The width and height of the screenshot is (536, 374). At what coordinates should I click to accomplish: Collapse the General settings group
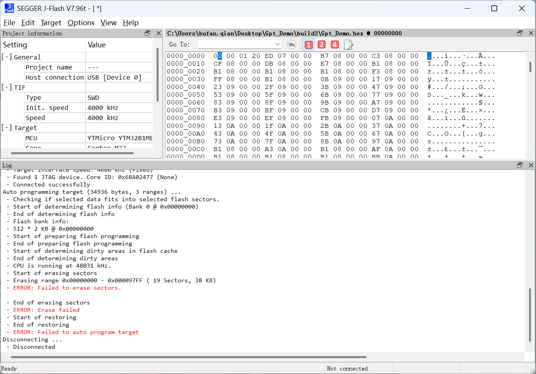6,57
